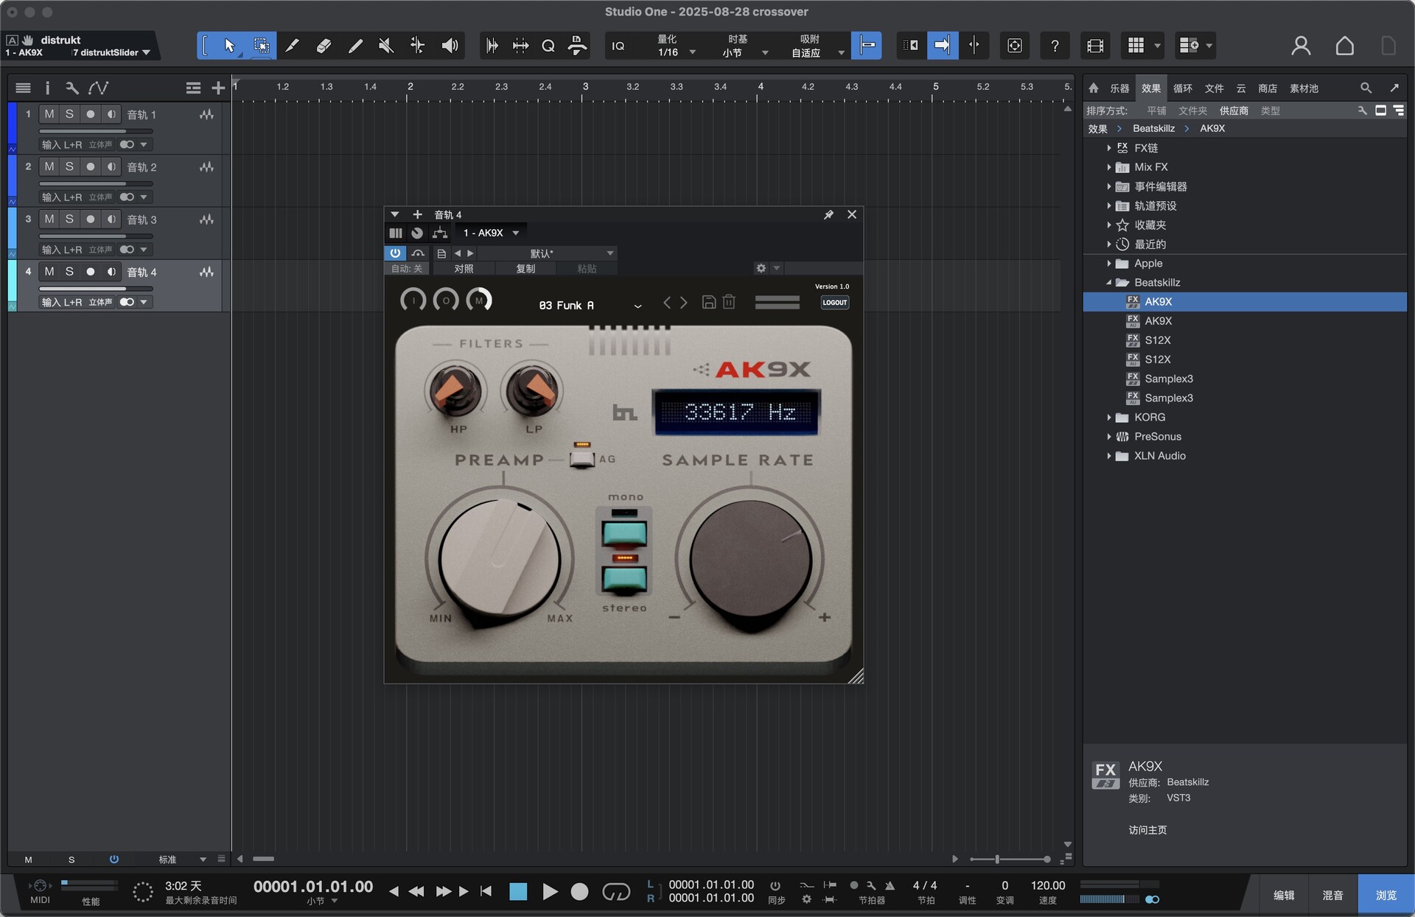Open the IQ quantize panel
Screen dimensions: 1415x917
(x=618, y=46)
